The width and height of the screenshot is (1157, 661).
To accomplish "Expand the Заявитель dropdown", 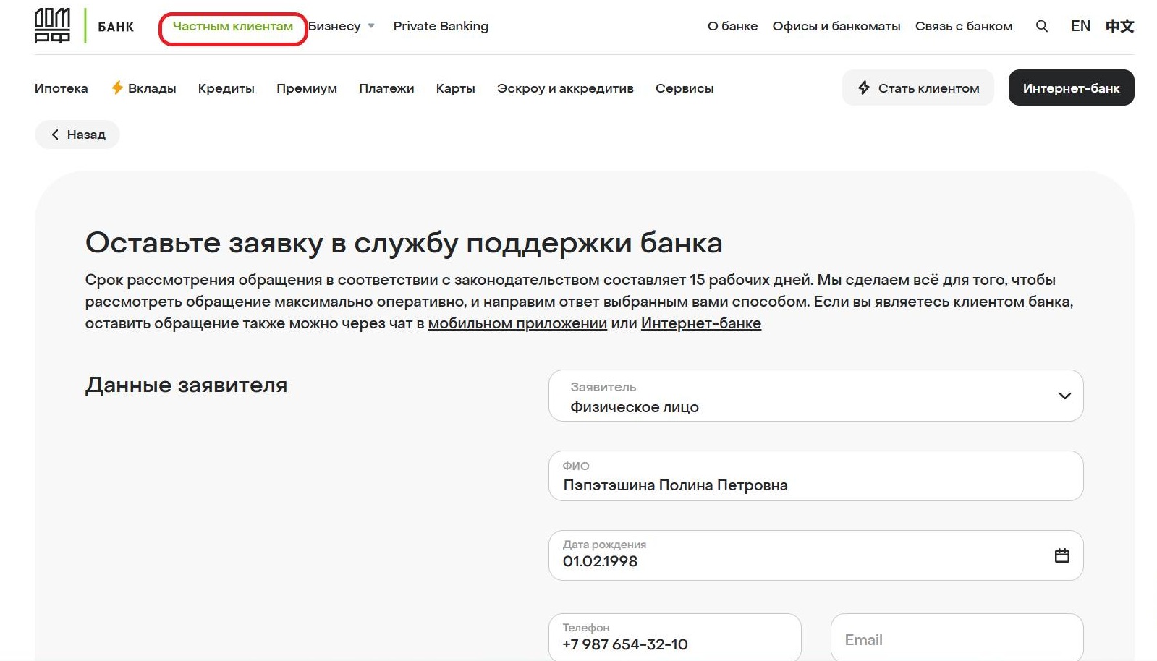I will click(x=1064, y=396).
